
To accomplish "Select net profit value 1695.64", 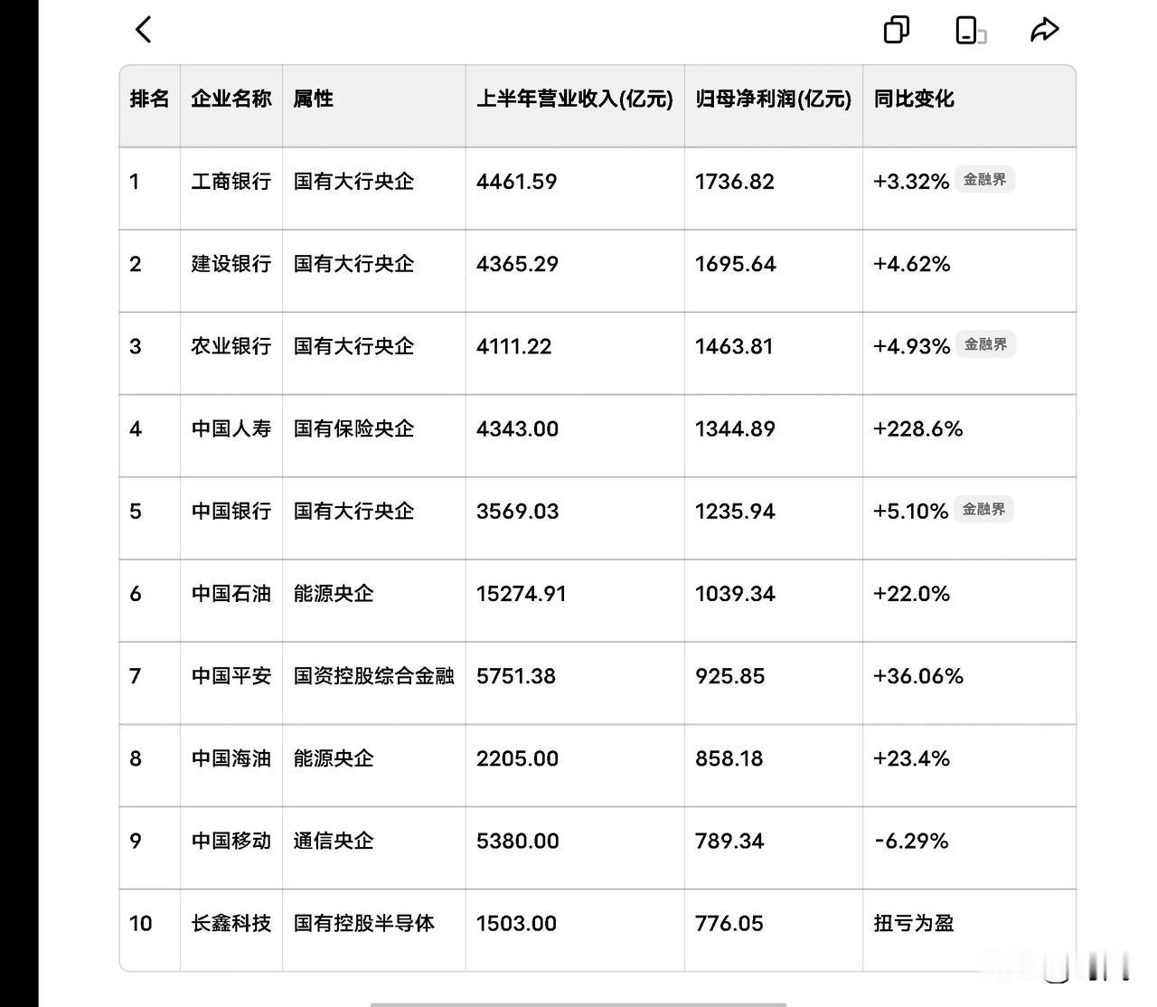I will click(736, 264).
